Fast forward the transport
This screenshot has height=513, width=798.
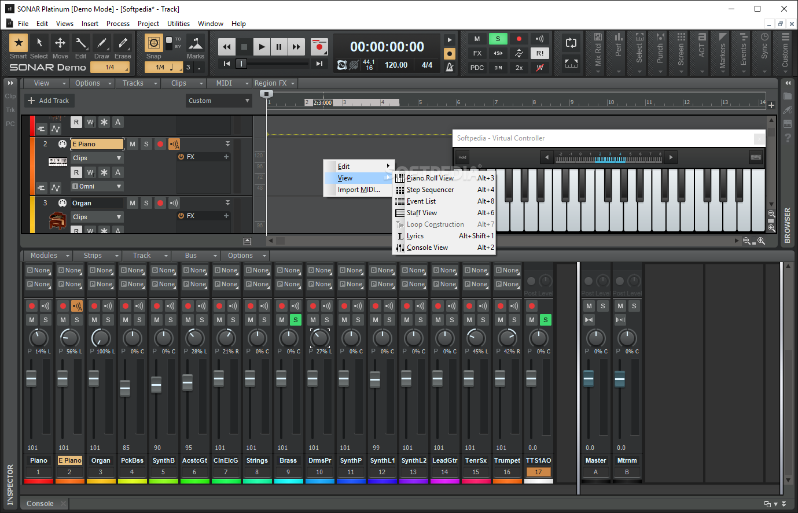pyautogui.click(x=296, y=47)
